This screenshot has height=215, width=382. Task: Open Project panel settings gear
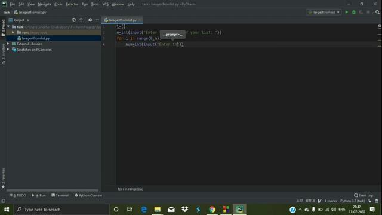90,20
